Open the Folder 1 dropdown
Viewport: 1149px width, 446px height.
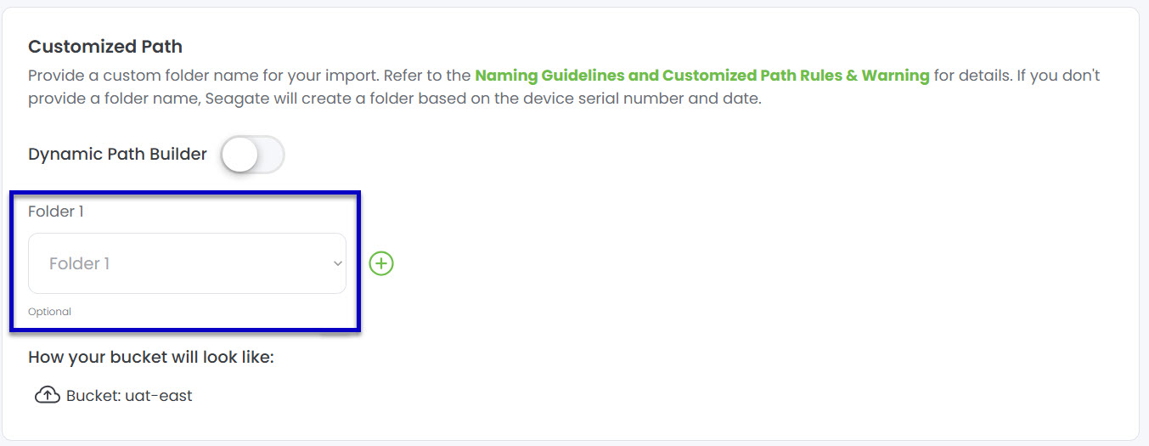[187, 263]
